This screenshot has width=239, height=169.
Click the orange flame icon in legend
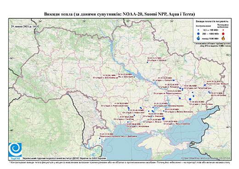[x=223, y=38]
